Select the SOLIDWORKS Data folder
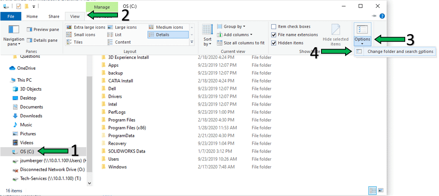This screenshot has height=196, width=439. point(123,151)
